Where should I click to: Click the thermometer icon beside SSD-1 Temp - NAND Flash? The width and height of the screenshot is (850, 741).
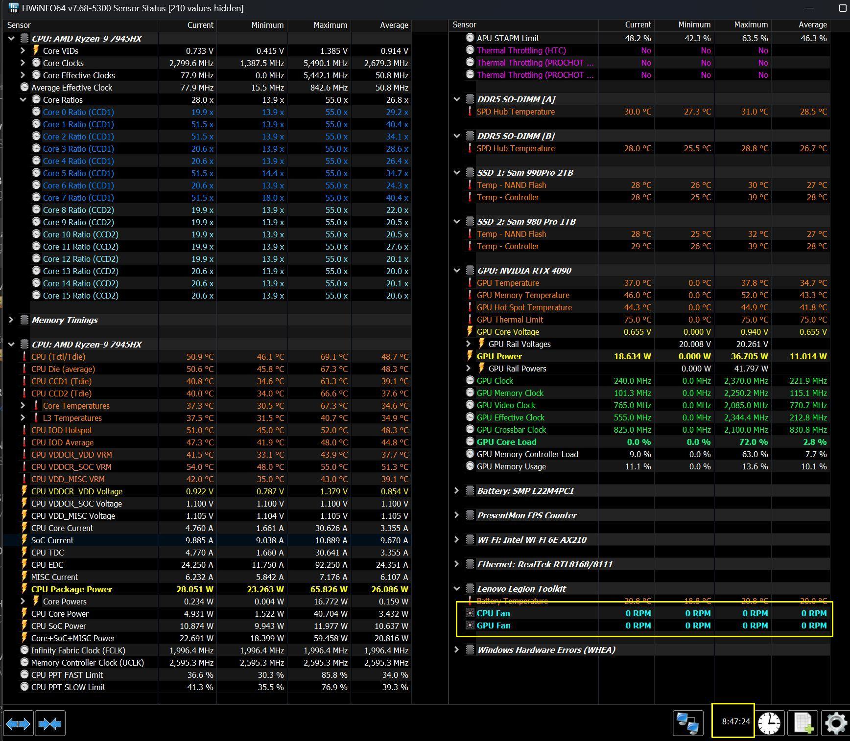(x=470, y=185)
